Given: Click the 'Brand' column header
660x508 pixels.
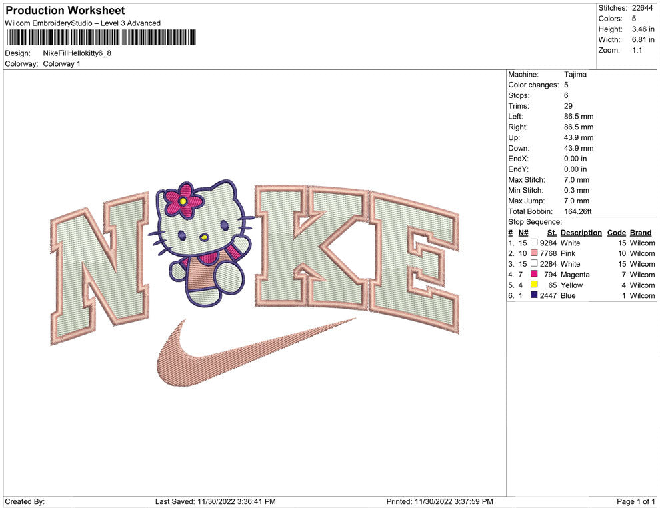Looking at the screenshot, I should [641, 232].
